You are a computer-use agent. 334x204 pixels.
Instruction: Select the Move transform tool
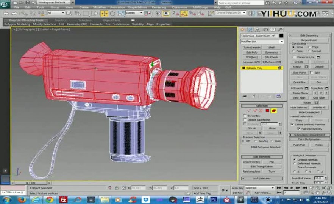tap(105, 14)
